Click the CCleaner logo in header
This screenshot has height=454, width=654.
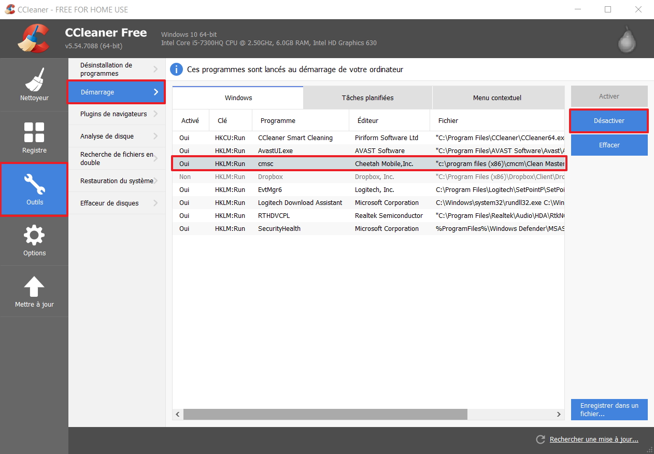34,38
